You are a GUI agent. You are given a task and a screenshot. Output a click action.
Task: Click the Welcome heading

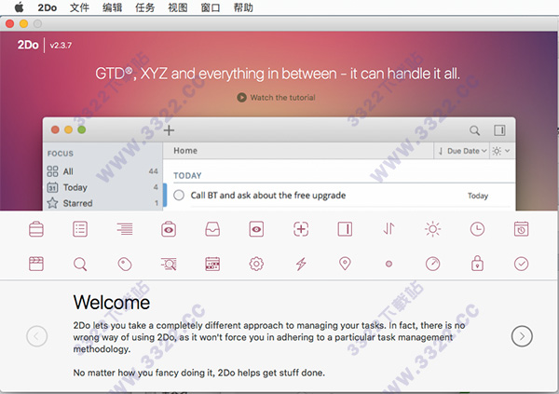(x=112, y=303)
